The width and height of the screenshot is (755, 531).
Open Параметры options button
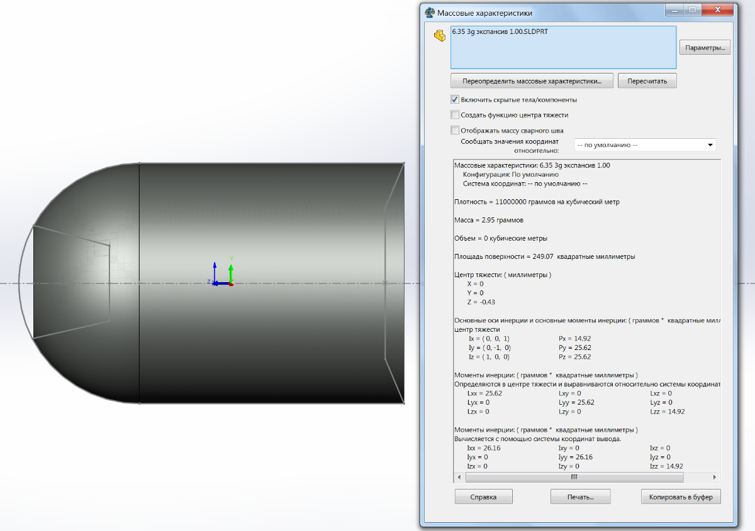pos(705,48)
